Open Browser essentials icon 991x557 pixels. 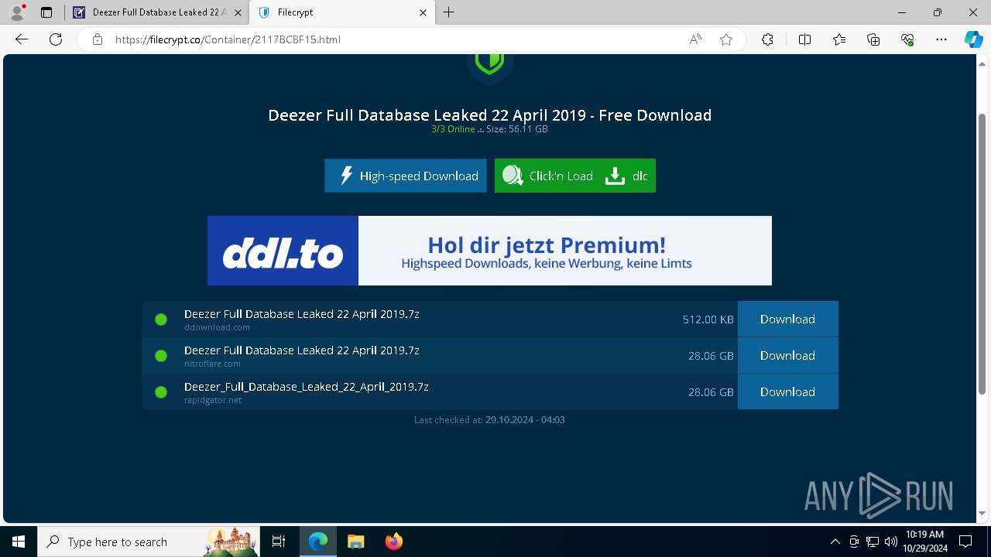(907, 39)
